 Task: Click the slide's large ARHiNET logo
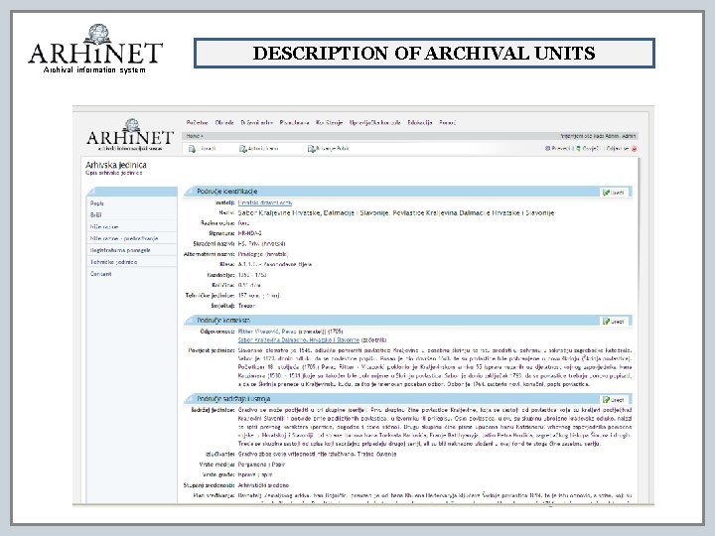pos(95,49)
